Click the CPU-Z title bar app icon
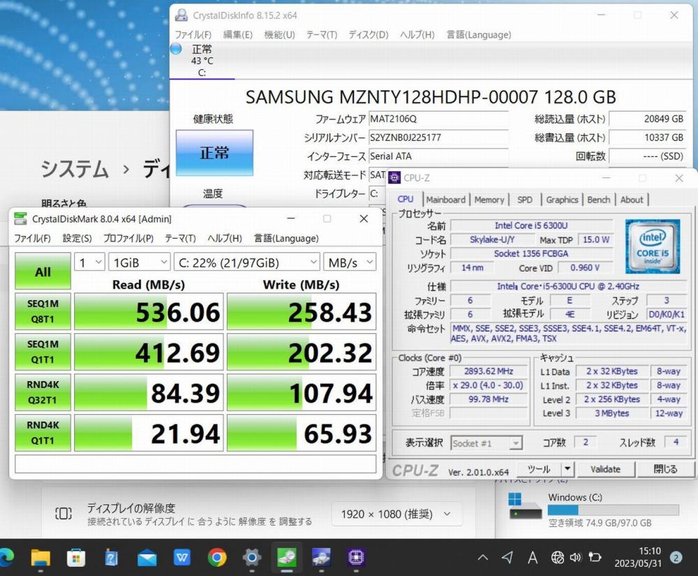The width and height of the screenshot is (698, 576). pos(394,178)
